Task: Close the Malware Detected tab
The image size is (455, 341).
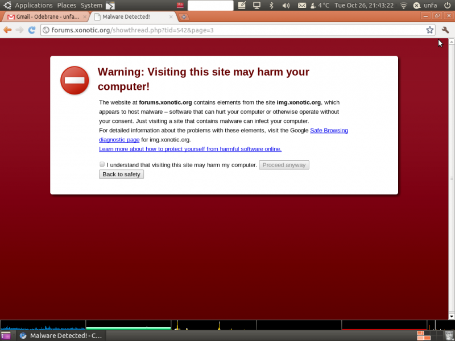Action: [x=171, y=17]
